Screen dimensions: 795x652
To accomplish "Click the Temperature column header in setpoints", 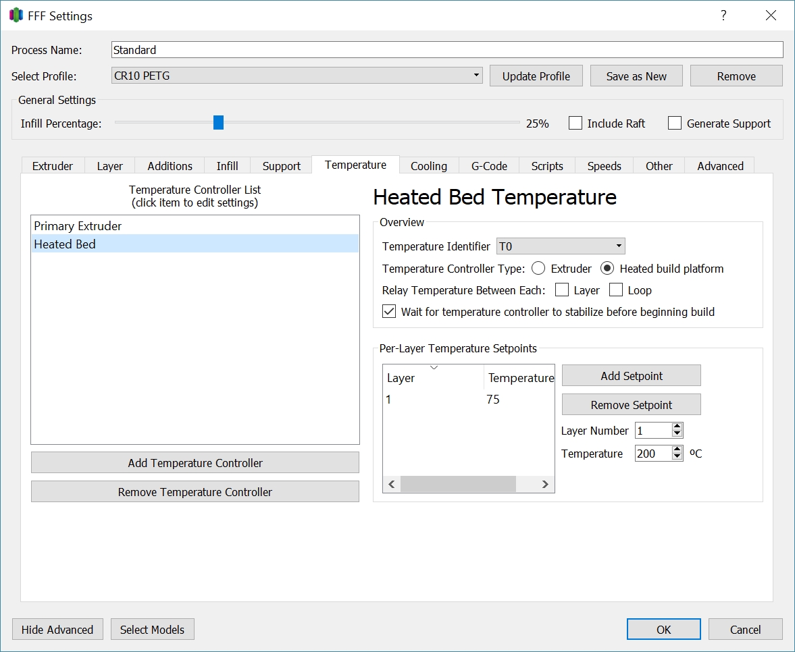I will pos(519,377).
